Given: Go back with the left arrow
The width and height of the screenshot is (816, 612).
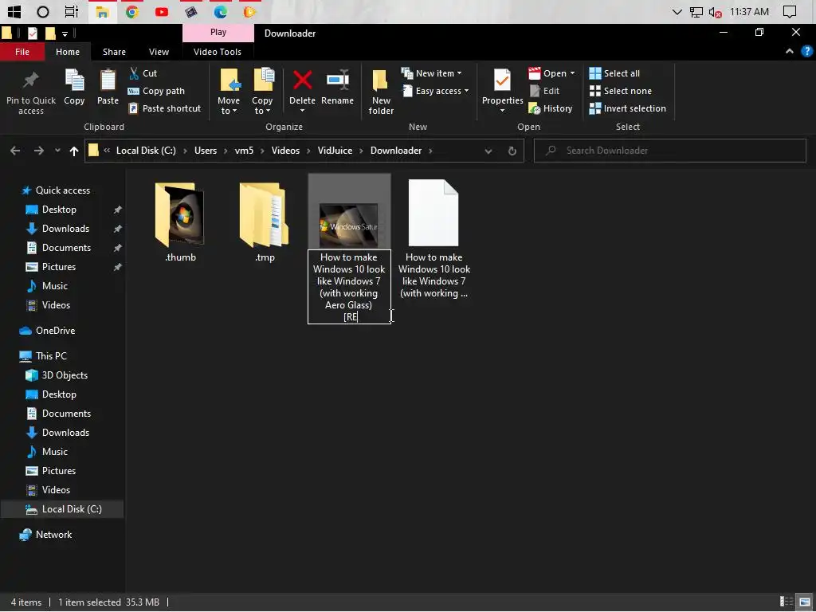Looking at the screenshot, I should tap(15, 151).
